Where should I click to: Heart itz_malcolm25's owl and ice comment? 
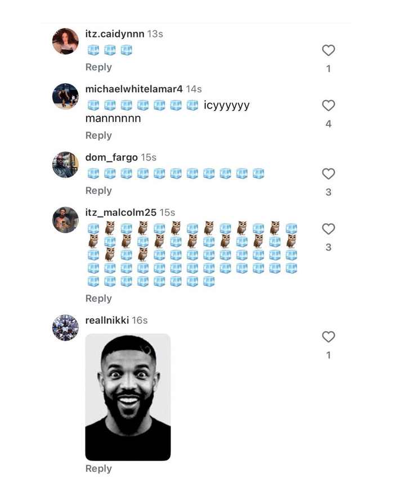[x=328, y=229]
